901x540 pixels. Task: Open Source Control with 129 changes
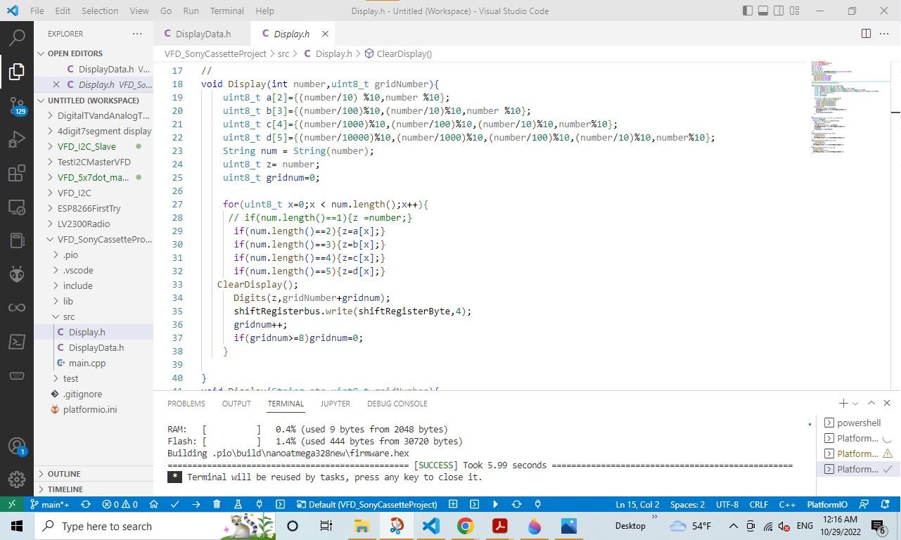pos(17,105)
